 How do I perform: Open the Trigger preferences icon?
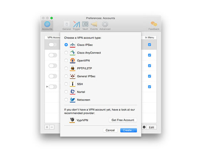[77, 26]
